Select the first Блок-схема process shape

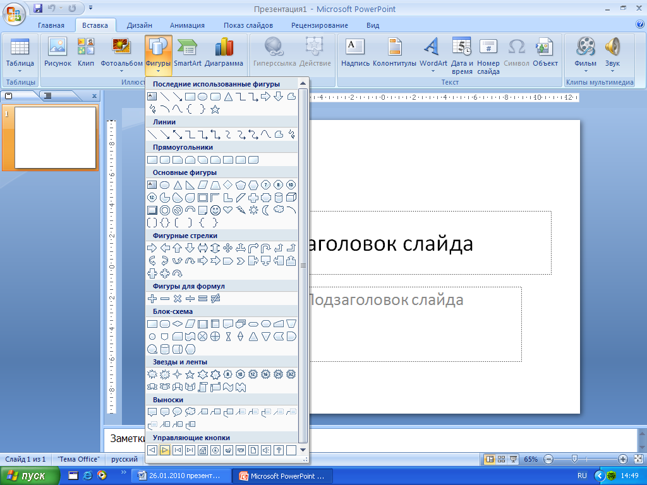[x=152, y=324]
